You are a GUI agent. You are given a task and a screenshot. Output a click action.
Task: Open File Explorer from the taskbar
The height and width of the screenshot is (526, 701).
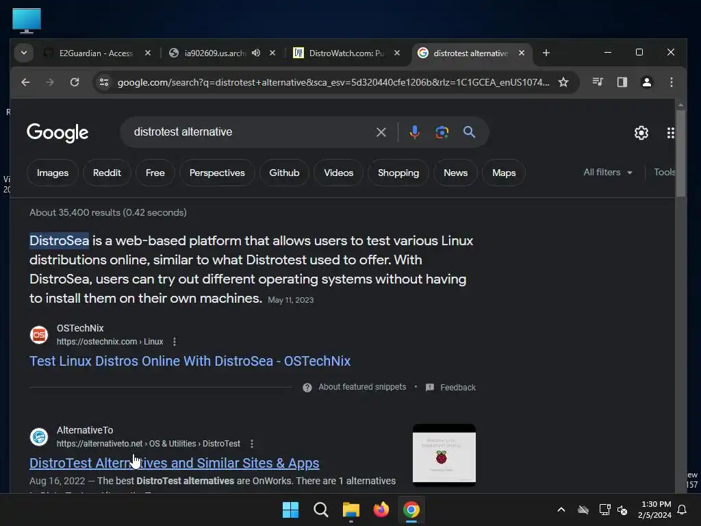pos(351,510)
